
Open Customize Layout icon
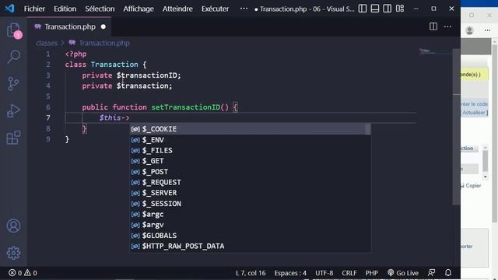click(x=400, y=9)
